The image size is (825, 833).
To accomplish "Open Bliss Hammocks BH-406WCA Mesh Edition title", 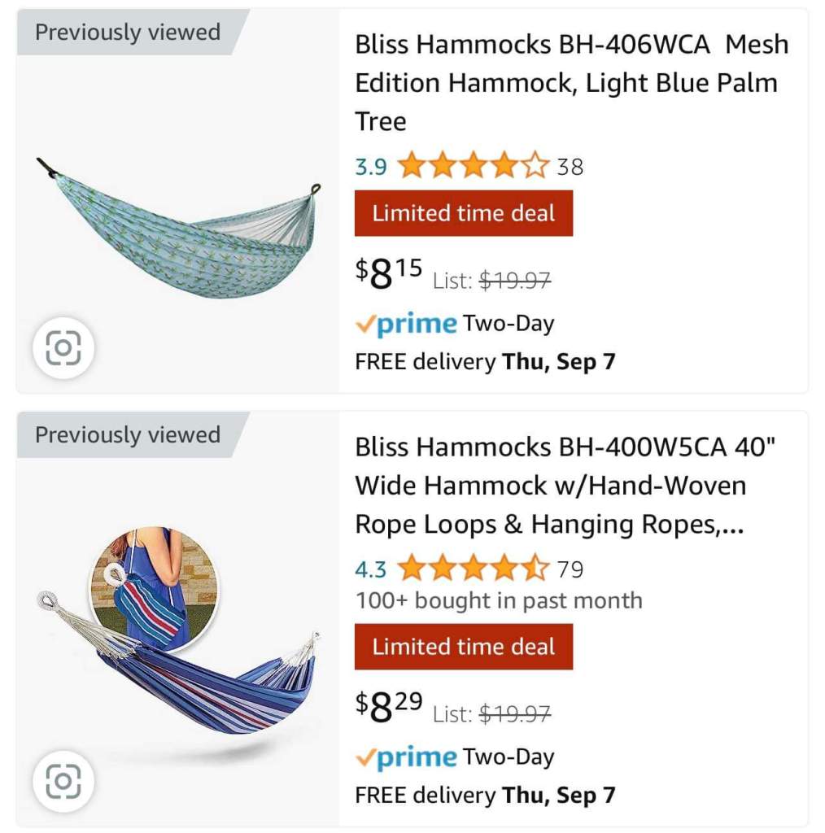I will (571, 83).
